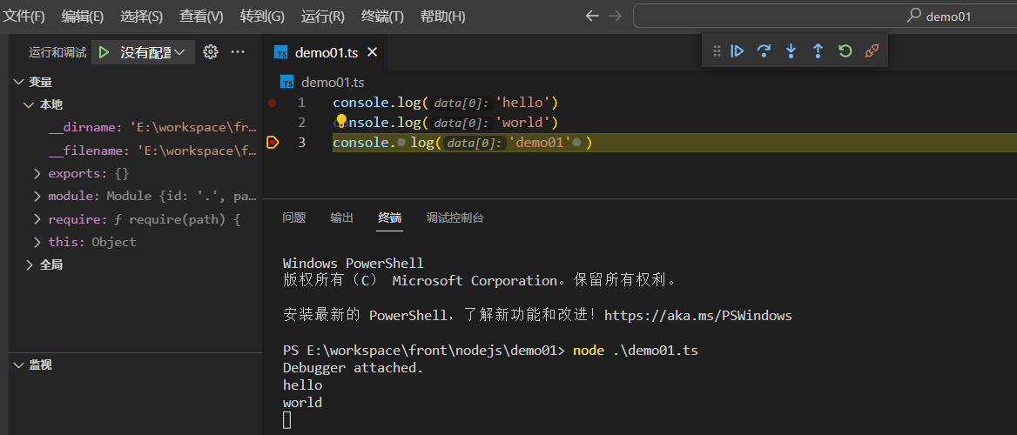Click the 运行和调试 panel title
The image size is (1017, 435).
(x=57, y=52)
